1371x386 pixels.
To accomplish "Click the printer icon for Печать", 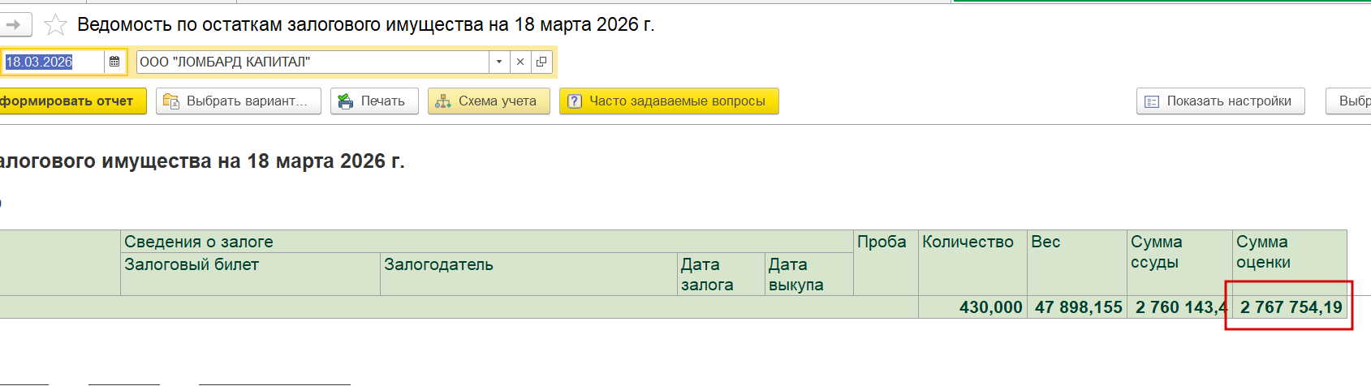I will tap(347, 101).
